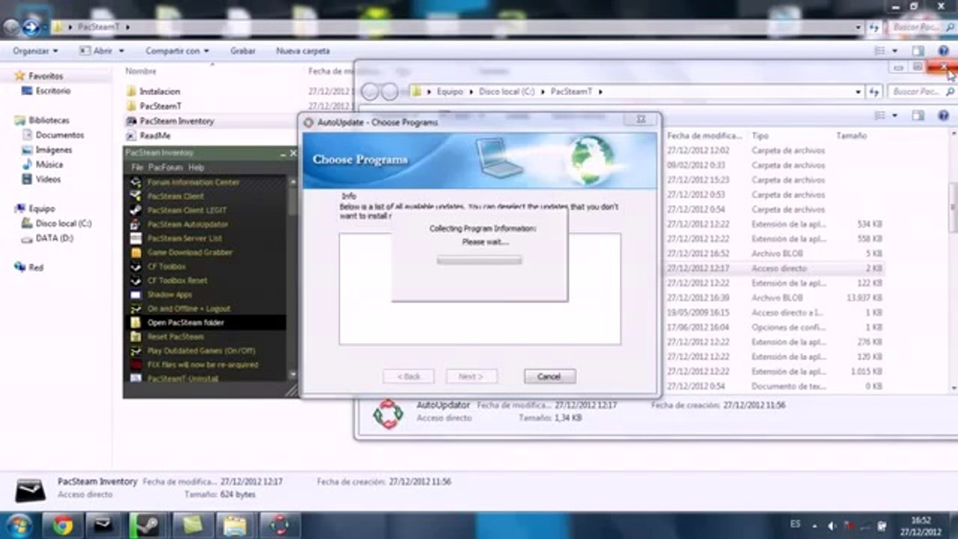958x539 pixels.
Task: Select Música library
Action: pos(49,164)
